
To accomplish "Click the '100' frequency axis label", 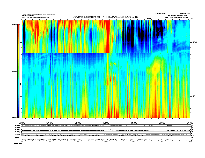I will 195,43.
